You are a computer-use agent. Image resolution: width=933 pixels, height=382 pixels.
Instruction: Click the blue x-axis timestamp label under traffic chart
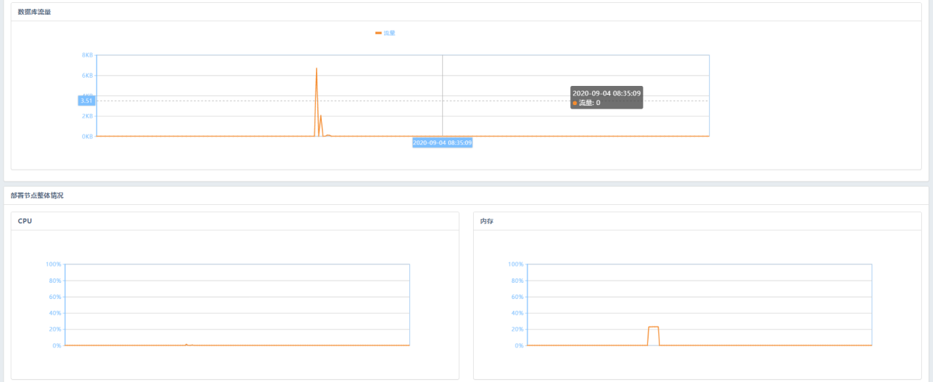click(442, 143)
